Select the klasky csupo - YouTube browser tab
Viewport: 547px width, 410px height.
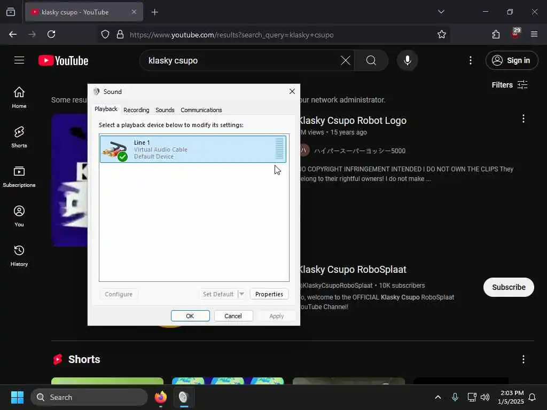84,12
